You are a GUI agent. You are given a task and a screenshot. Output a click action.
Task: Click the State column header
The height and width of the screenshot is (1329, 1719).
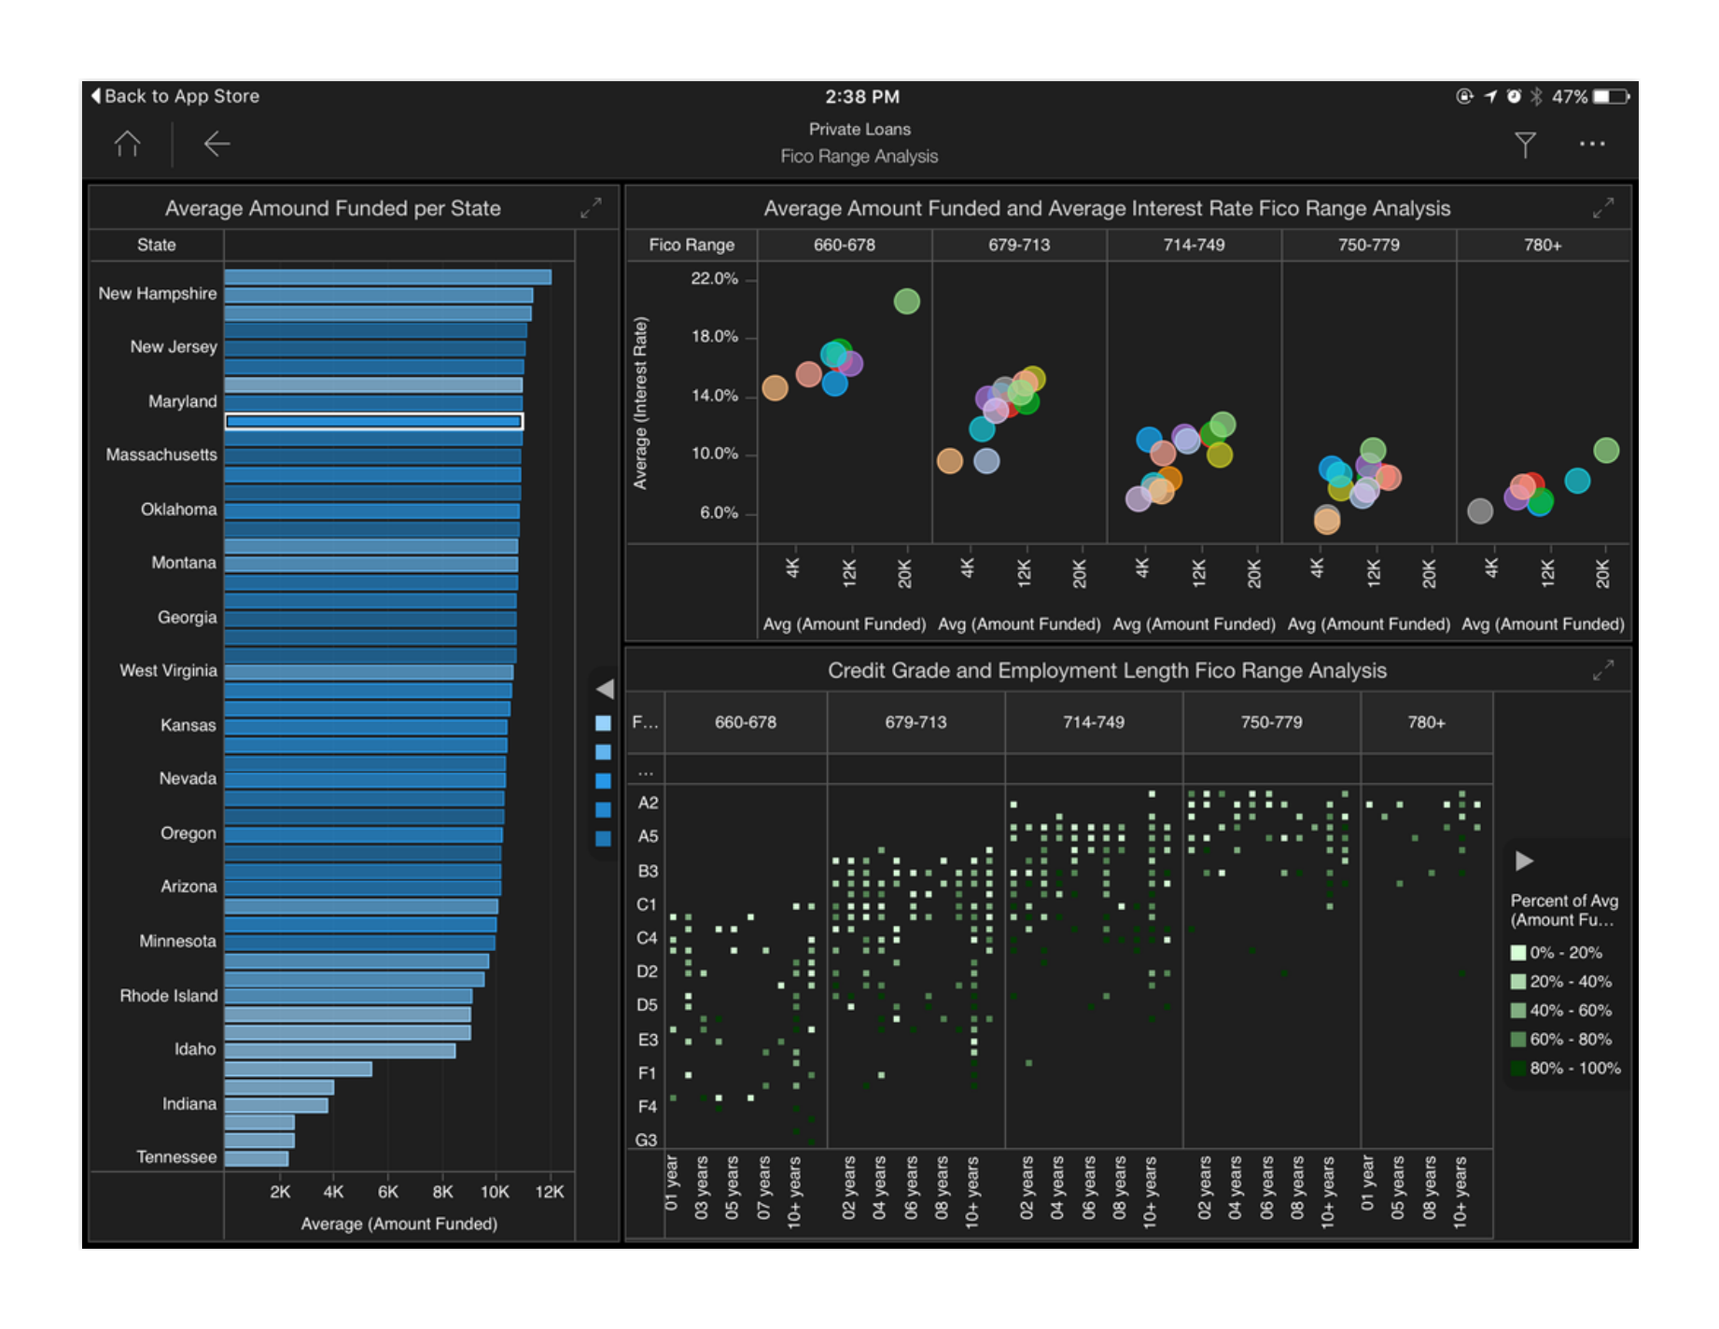pyautogui.click(x=156, y=245)
